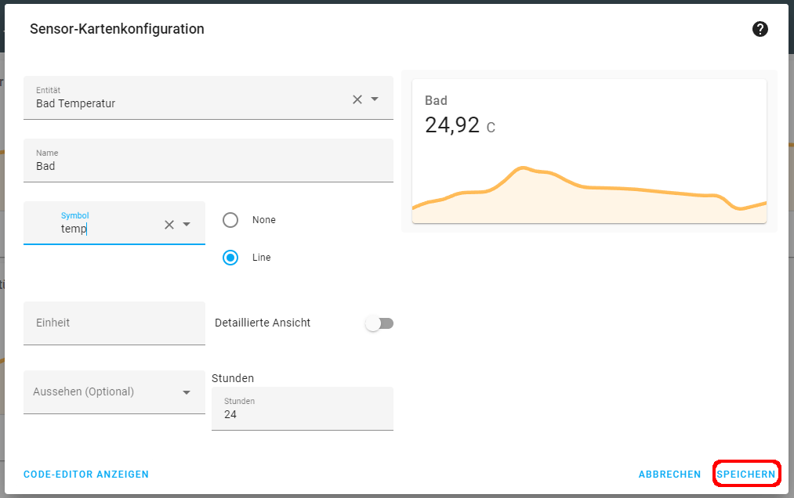The height and width of the screenshot is (498, 794).
Task: Click into the Name input field
Action: [208, 161]
